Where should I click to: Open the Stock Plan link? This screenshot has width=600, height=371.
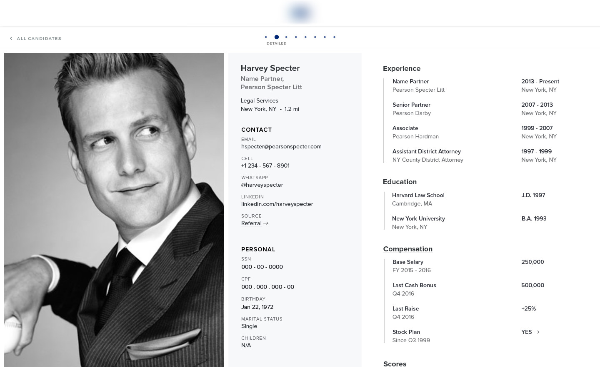coord(406,332)
